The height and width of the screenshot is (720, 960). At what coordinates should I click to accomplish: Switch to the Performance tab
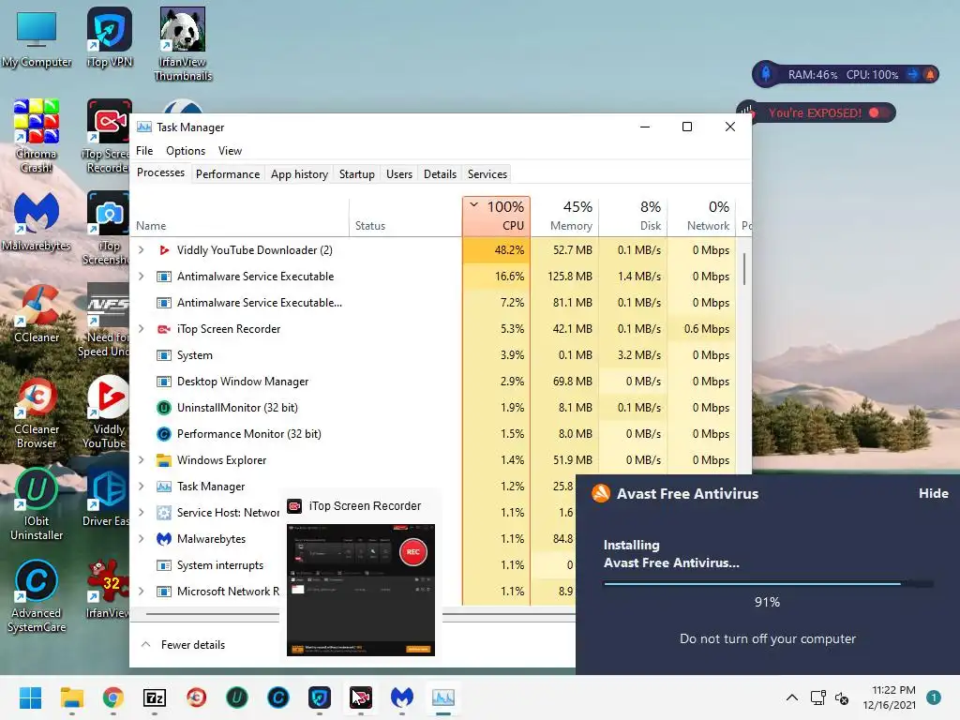(x=228, y=173)
